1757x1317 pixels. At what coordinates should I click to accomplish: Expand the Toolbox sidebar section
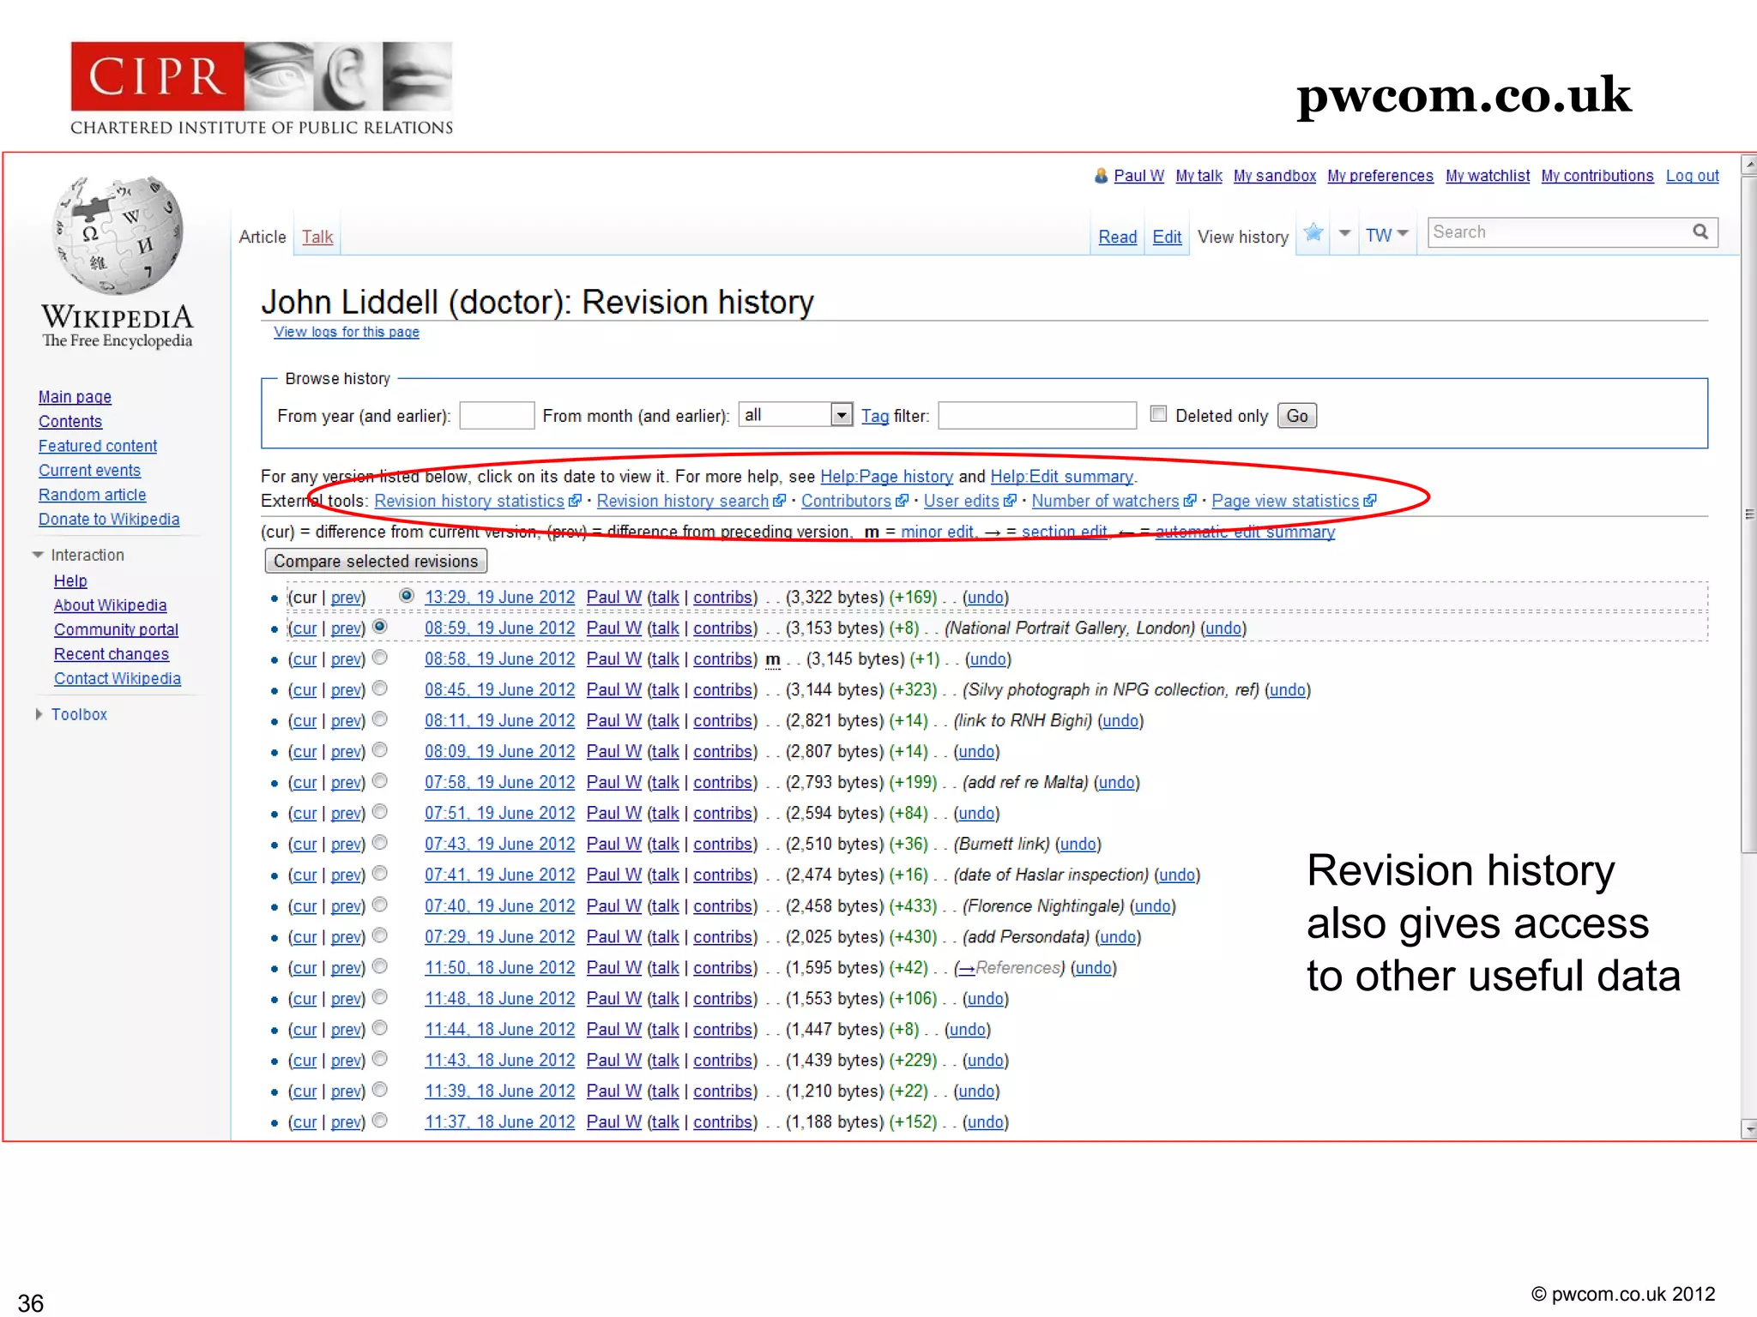tap(39, 714)
